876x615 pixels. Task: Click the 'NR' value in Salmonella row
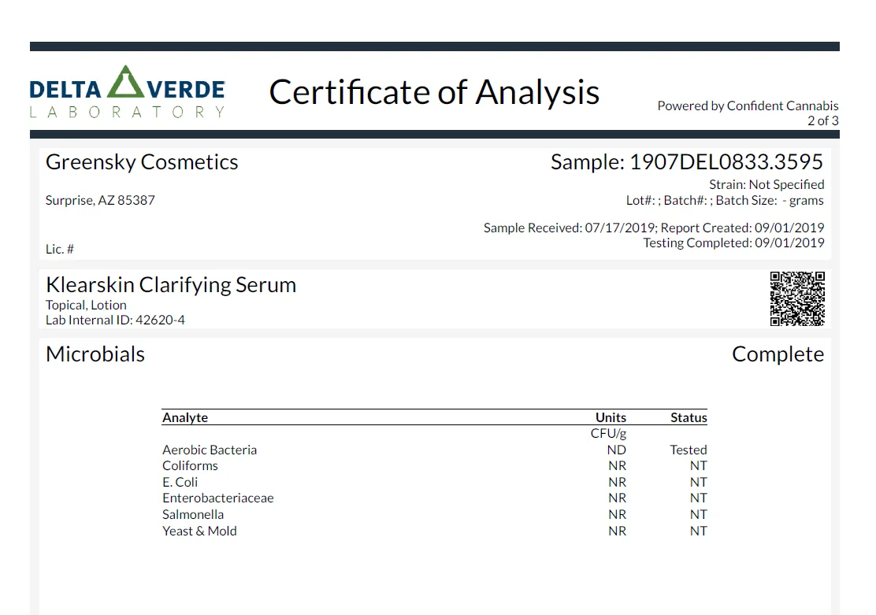[x=618, y=514]
